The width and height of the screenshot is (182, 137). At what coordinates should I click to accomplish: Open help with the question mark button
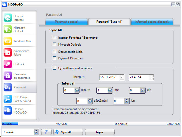46,132
